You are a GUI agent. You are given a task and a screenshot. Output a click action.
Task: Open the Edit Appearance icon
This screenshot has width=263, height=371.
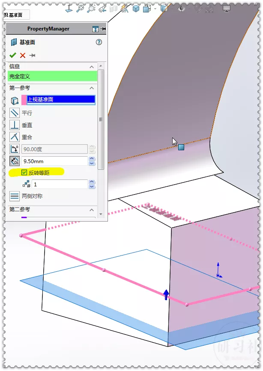coord(199,9)
